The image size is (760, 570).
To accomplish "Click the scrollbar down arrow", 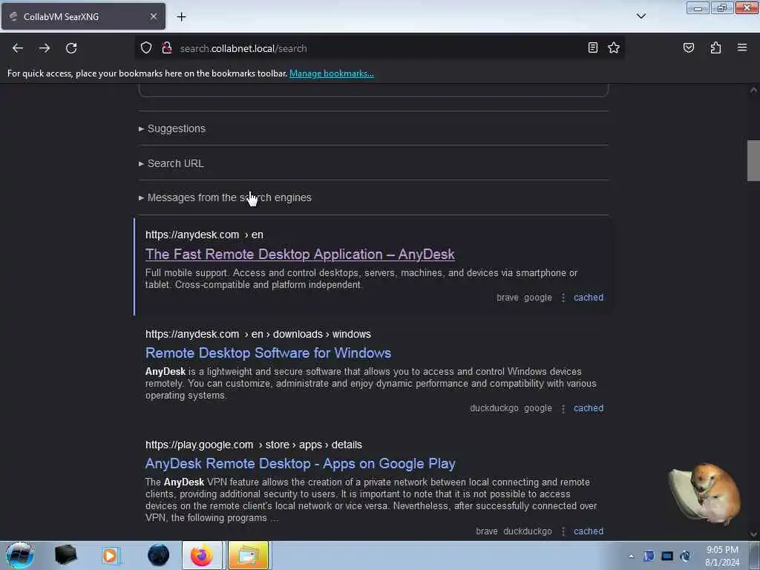I will [x=753, y=534].
